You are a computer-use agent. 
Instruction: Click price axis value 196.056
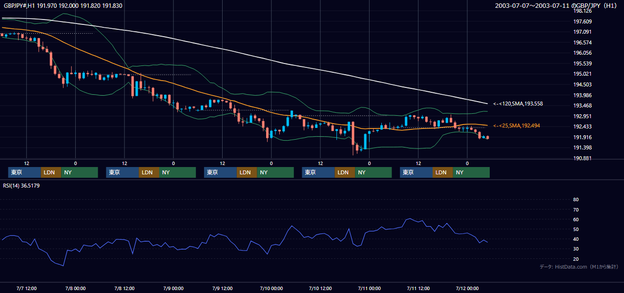[583, 53]
